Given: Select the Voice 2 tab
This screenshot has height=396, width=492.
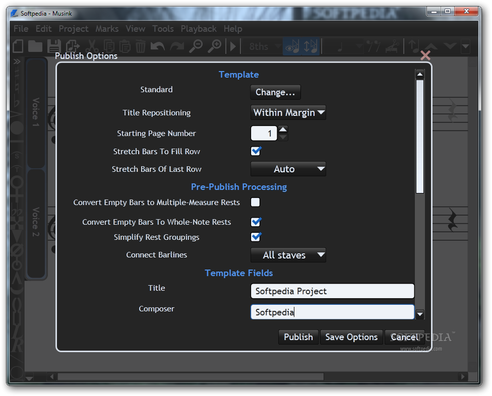Looking at the screenshot, I should coord(36,222).
